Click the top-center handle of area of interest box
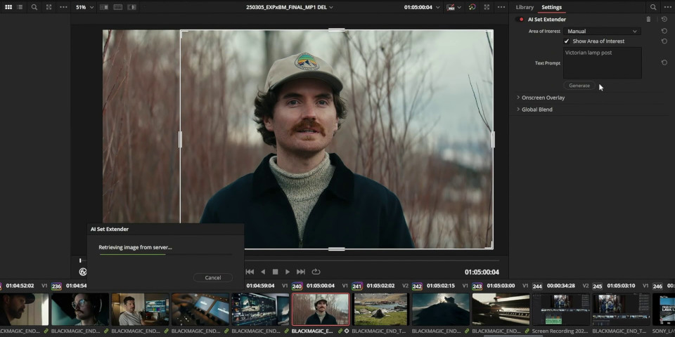 (x=337, y=30)
